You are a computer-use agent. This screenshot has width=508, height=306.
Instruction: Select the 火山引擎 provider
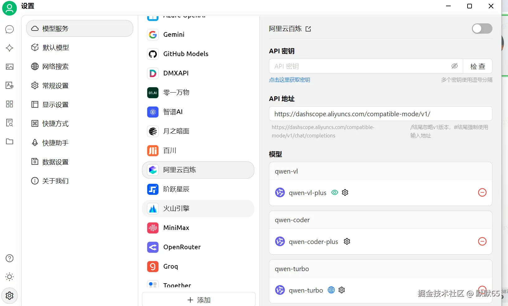(x=198, y=208)
